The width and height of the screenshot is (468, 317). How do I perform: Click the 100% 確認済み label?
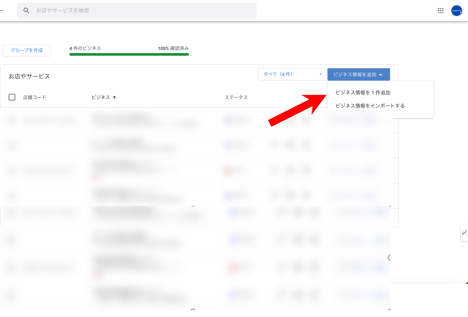tap(173, 48)
